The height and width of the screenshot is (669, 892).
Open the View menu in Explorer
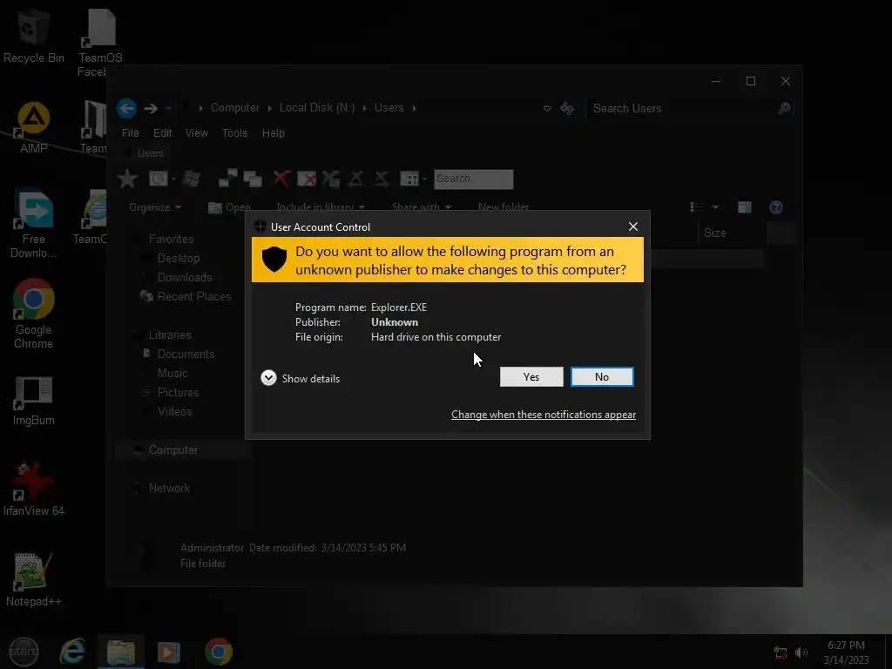[x=196, y=133]
